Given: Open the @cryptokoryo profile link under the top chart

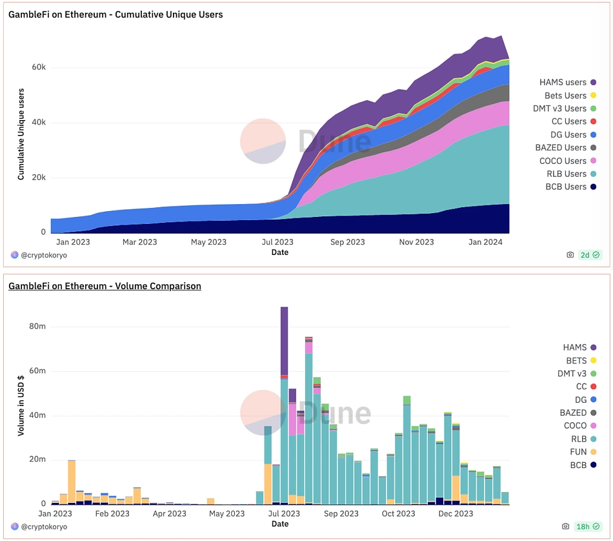Looking at the screenshot, I should point(44,255).
